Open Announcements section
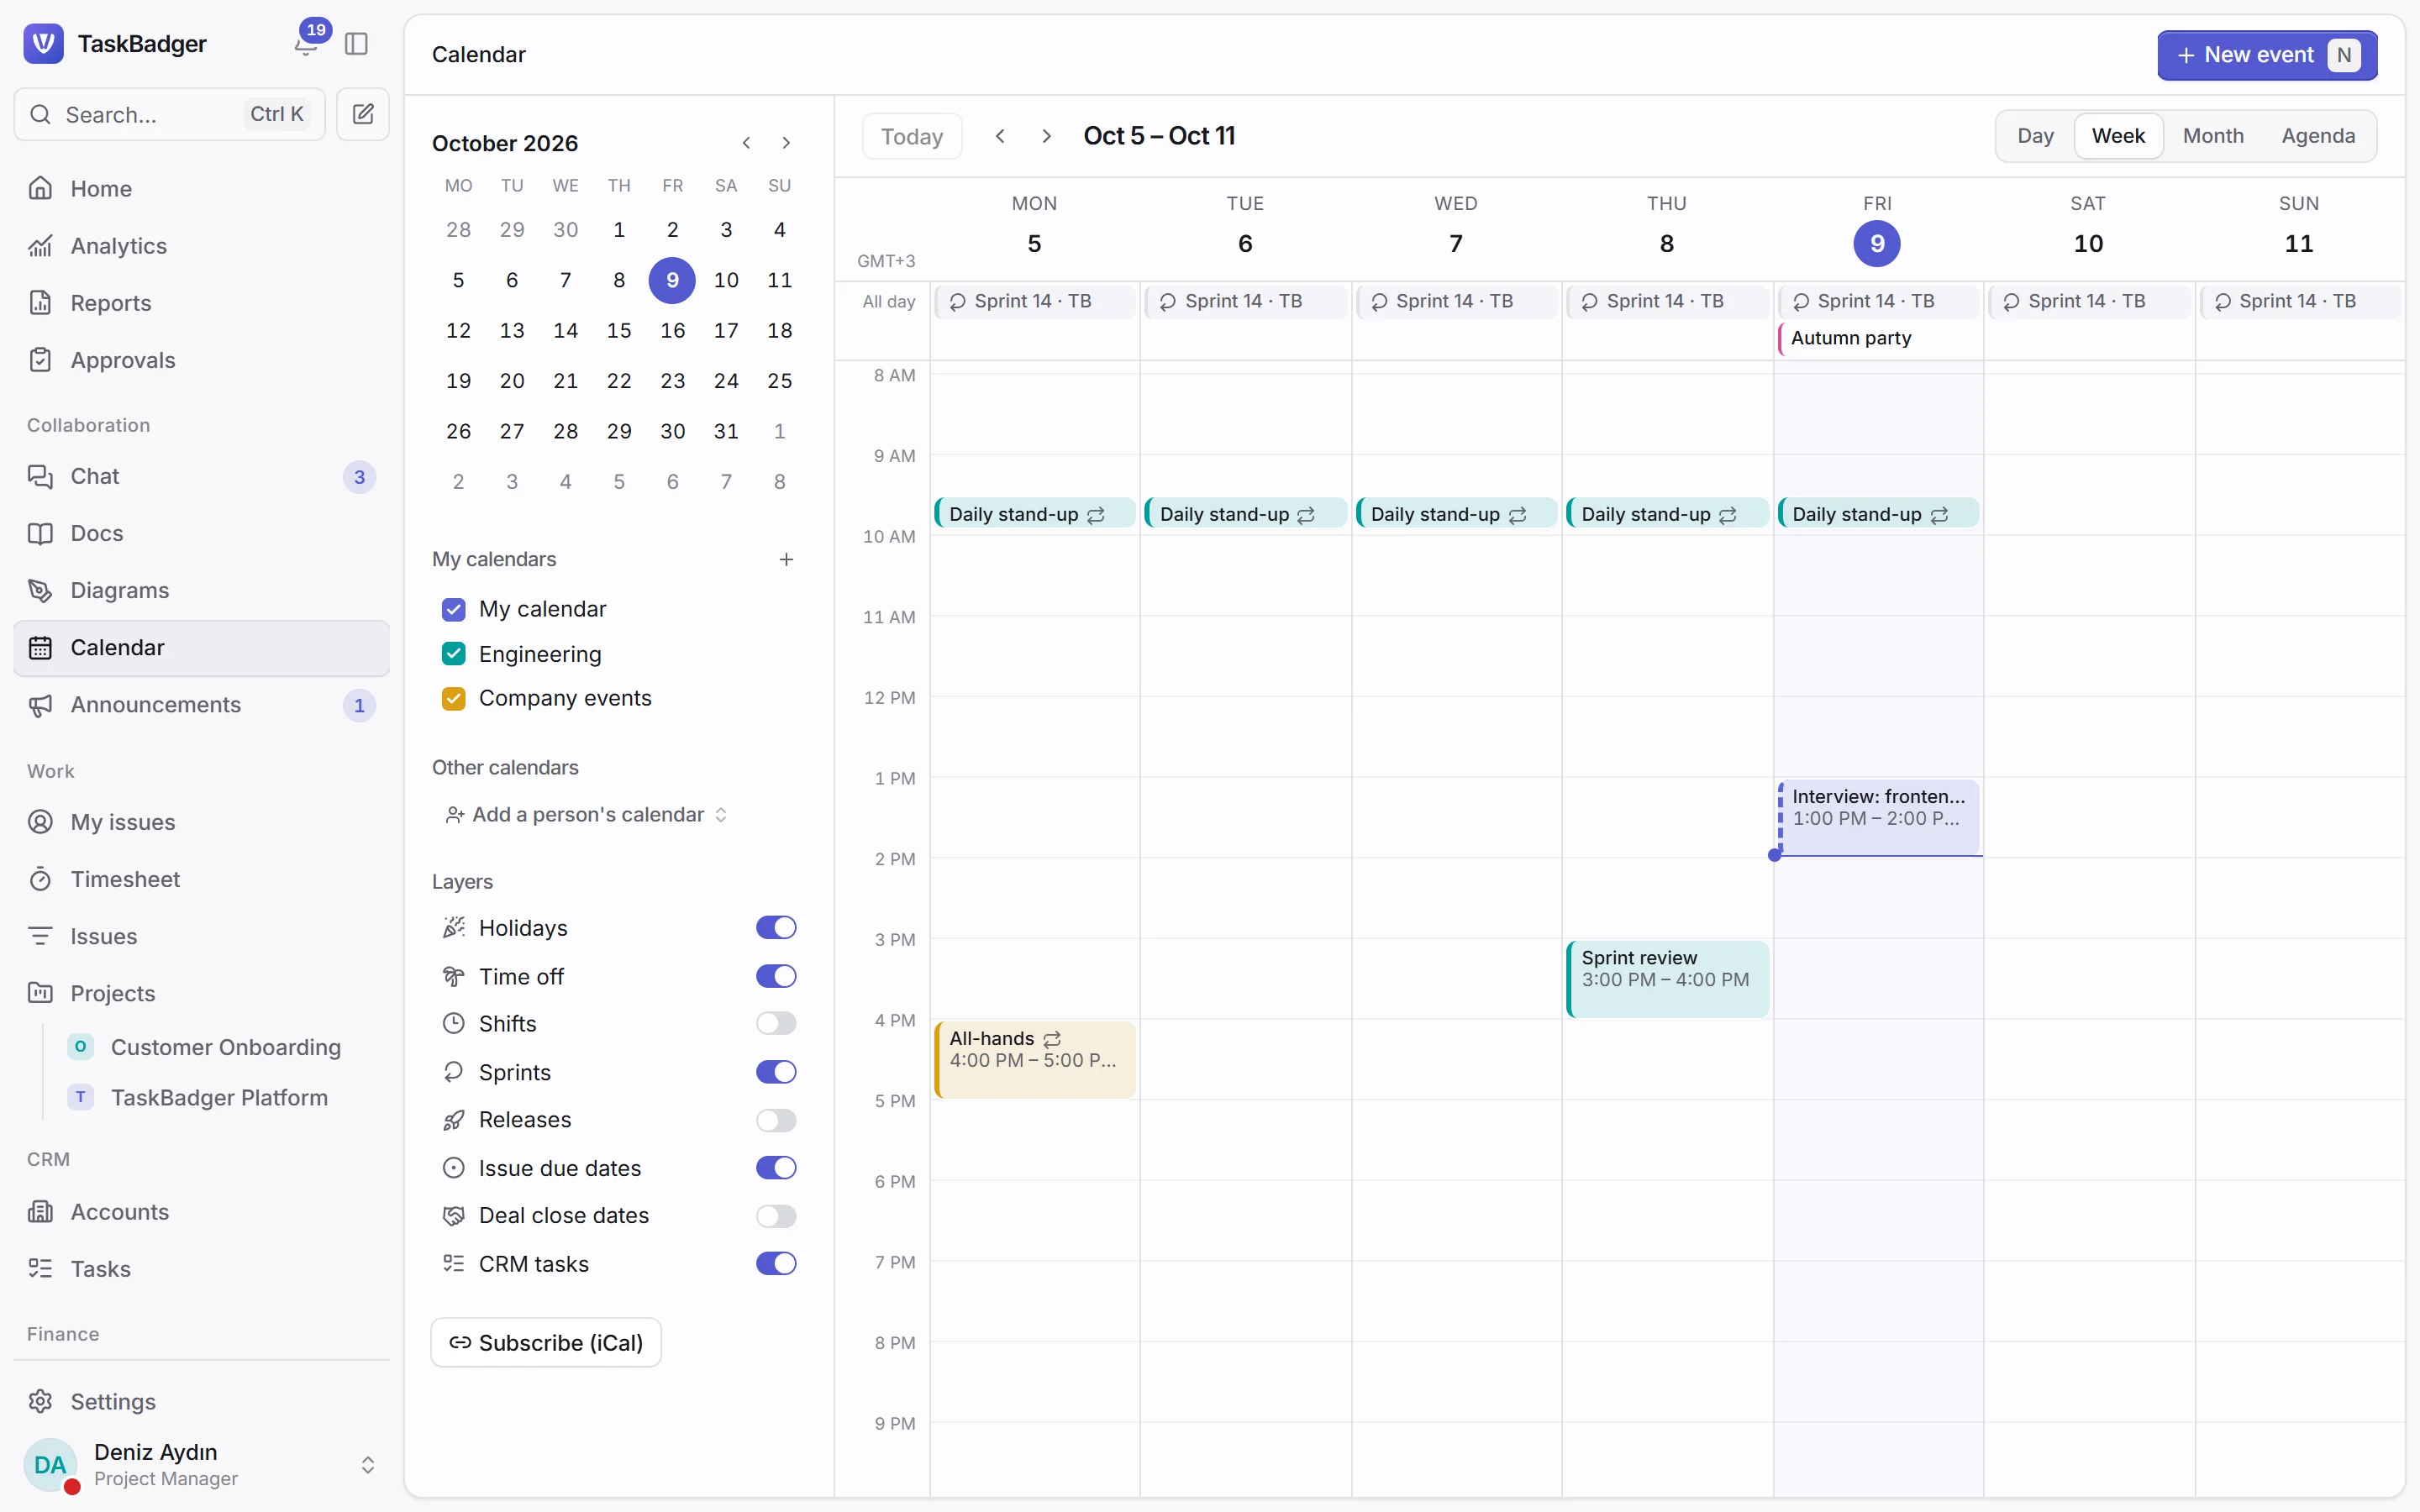The width and height of the screenshot is (2420, 1512). (201, 705)
